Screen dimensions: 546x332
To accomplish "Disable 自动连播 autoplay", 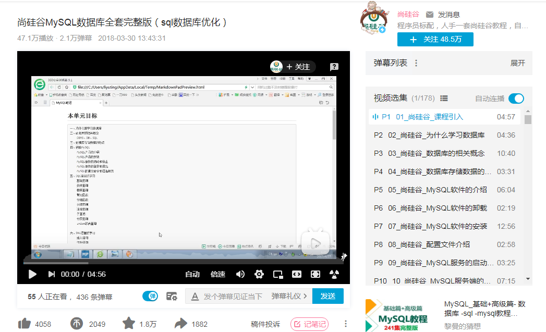I will (516, 98).
